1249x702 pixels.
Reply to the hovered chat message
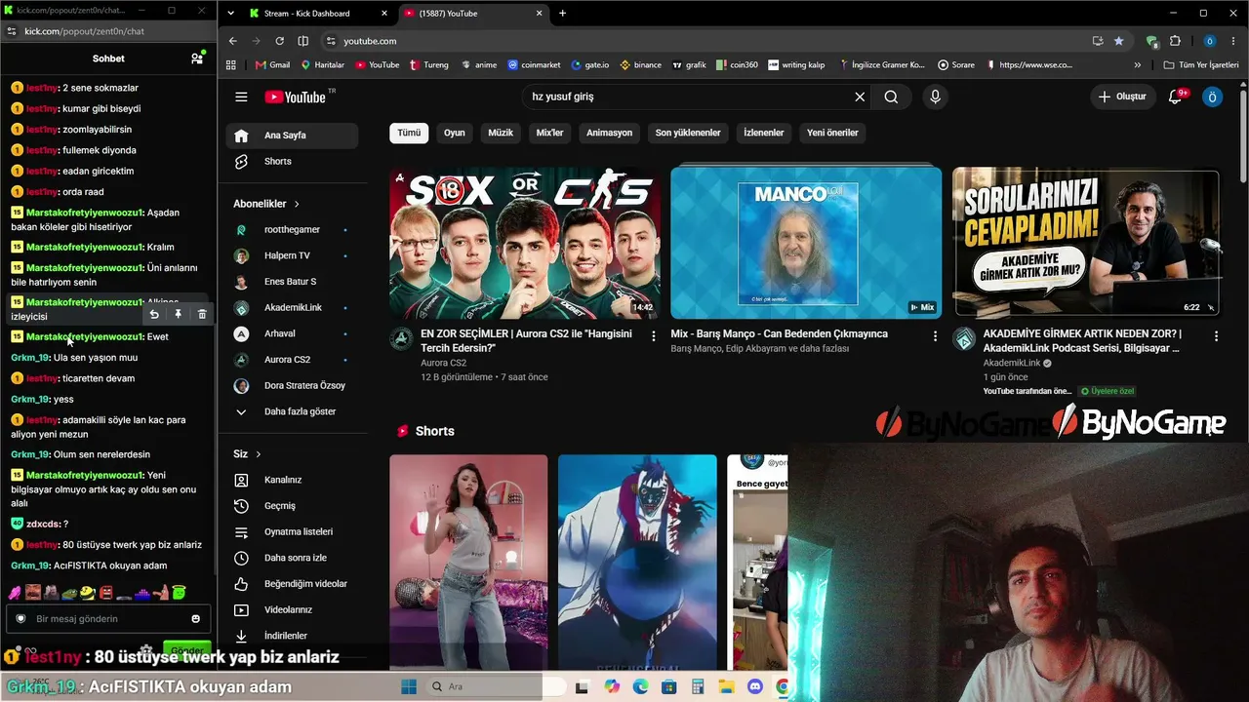click(x=154, y=314)
